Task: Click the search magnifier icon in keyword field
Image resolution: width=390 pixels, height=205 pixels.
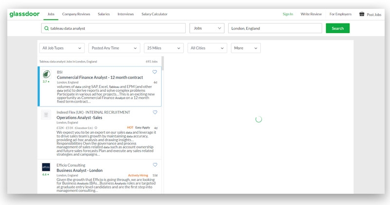Action: point(47,28)
